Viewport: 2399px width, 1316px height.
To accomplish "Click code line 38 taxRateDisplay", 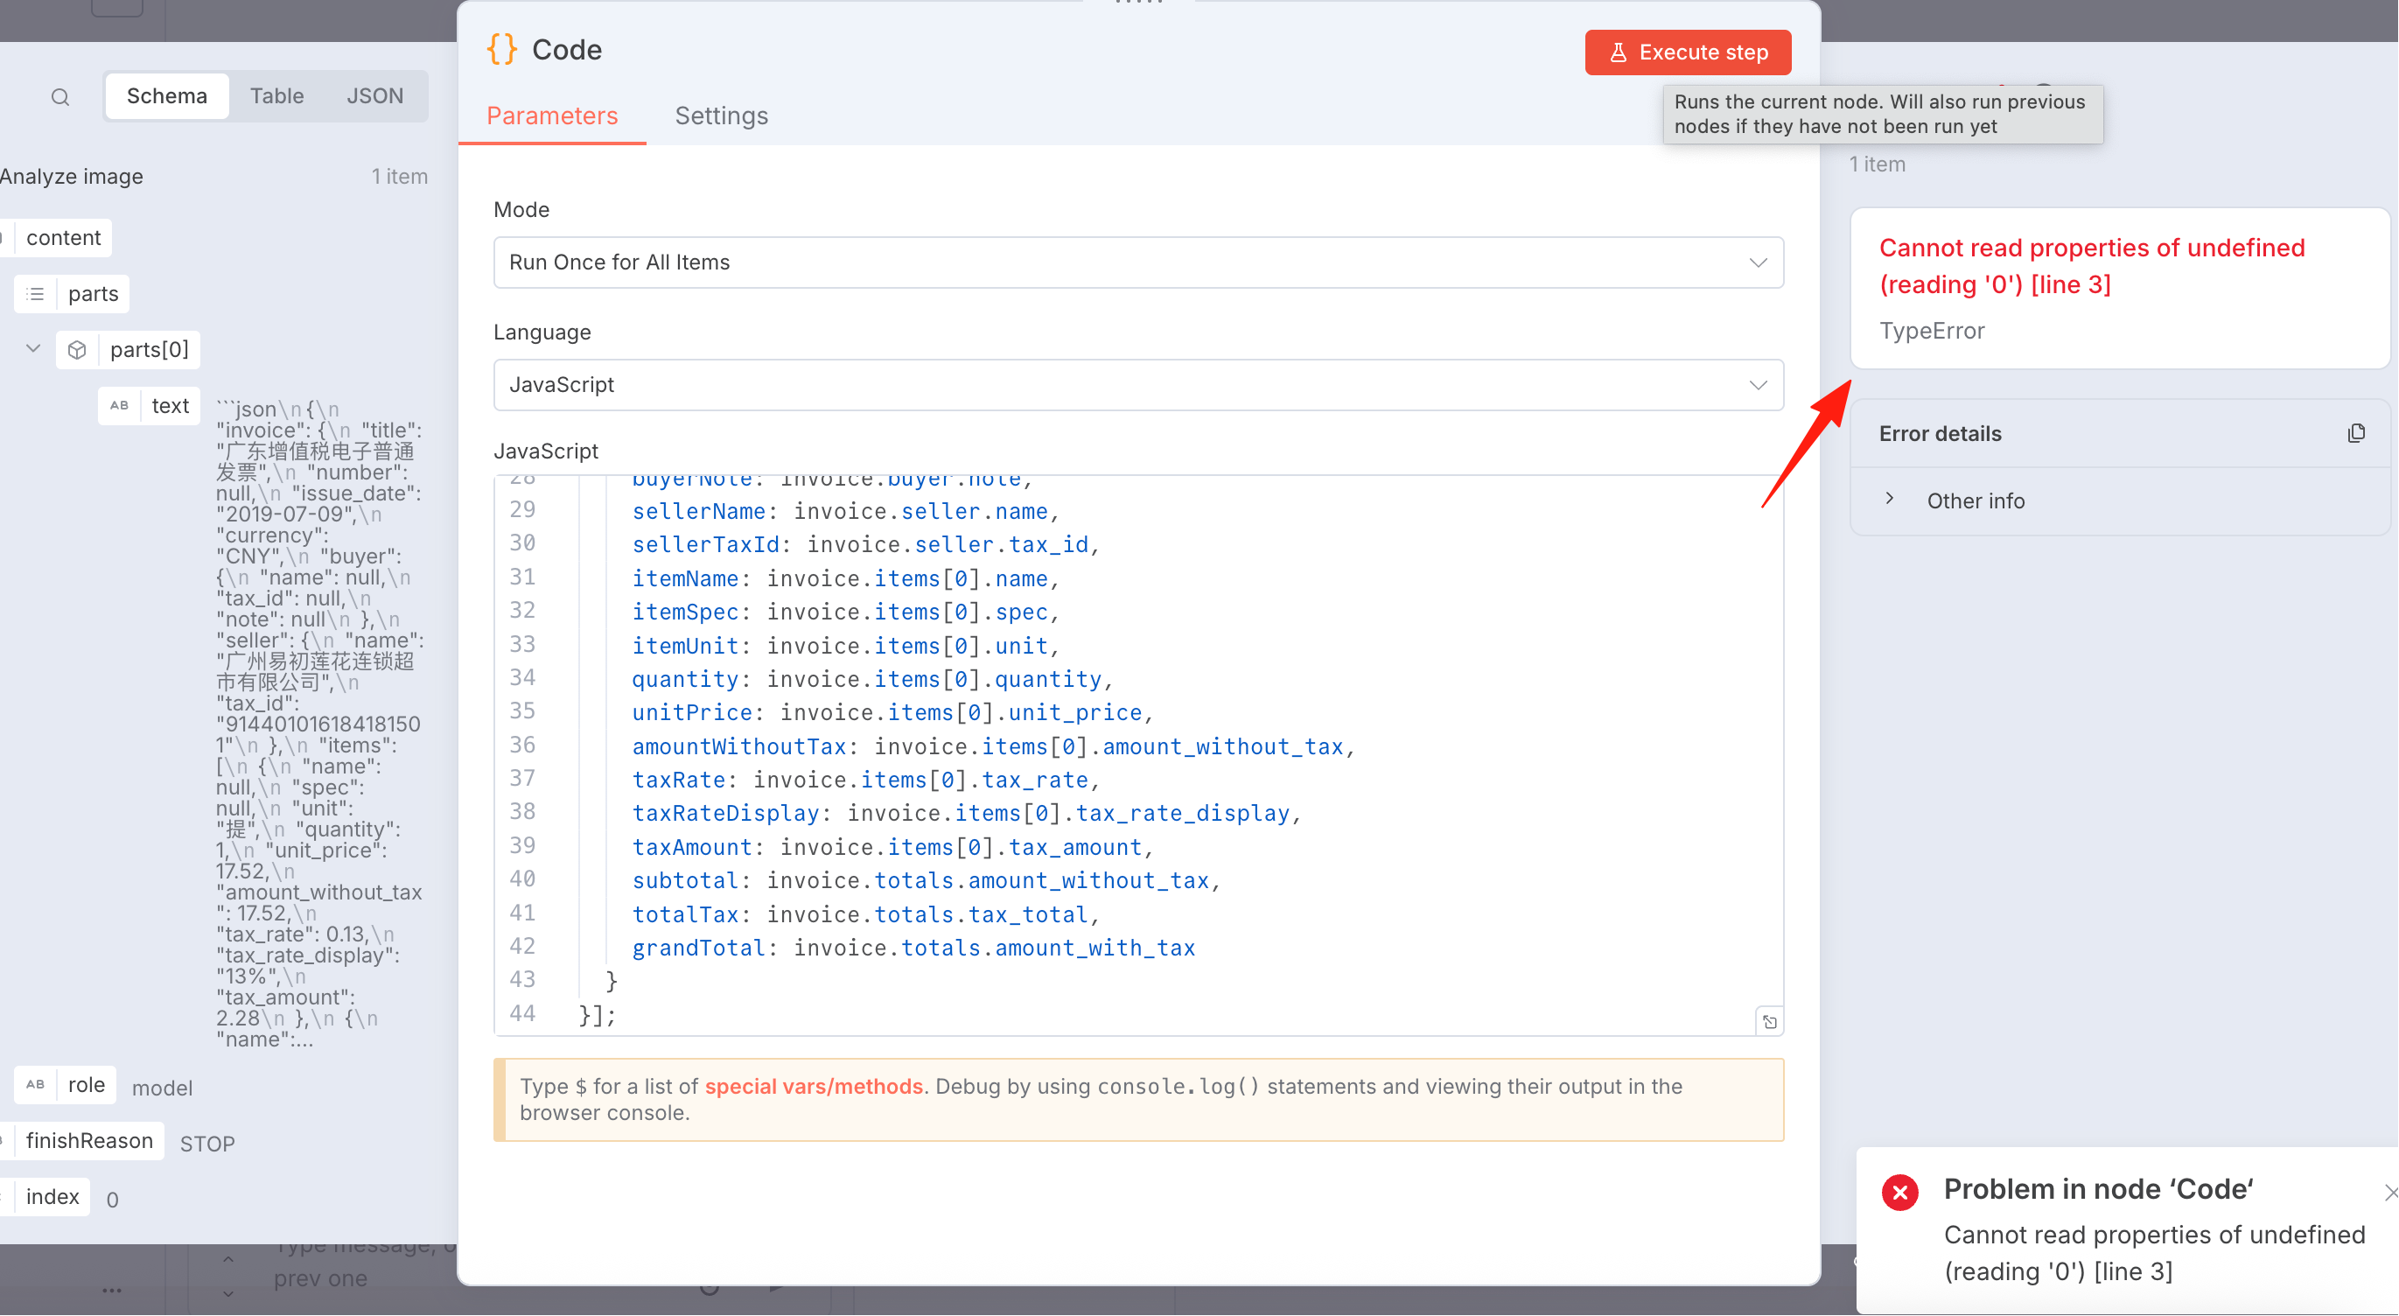I will 966,813.
